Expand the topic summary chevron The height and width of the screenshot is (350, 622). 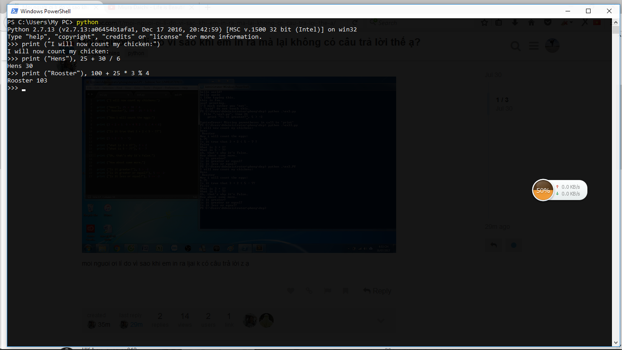pyautogui.click(x=381, y=321)
